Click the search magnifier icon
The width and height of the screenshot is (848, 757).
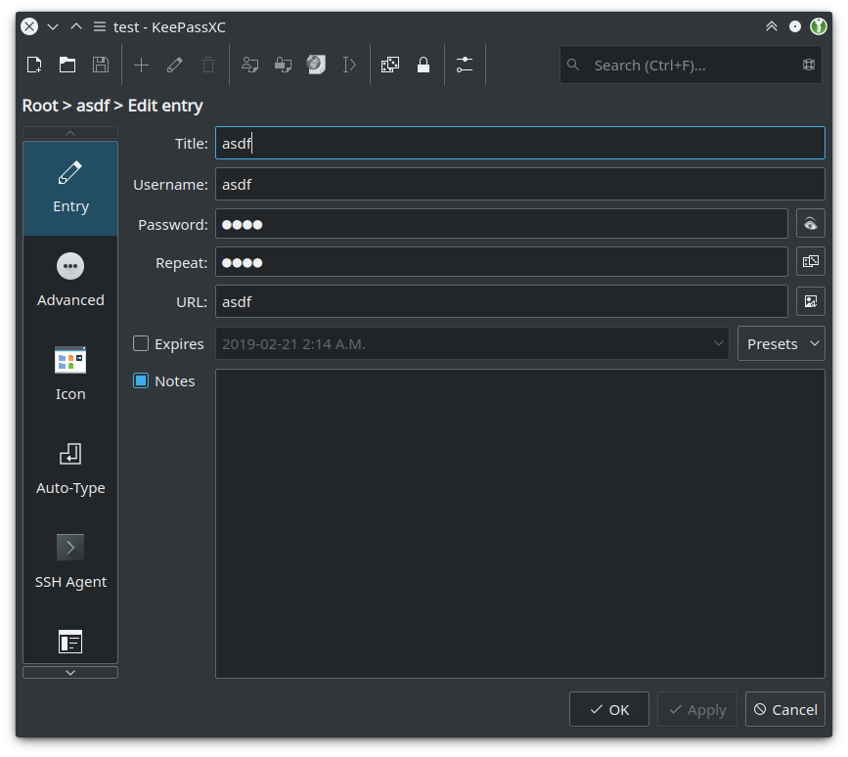[573, 65]
